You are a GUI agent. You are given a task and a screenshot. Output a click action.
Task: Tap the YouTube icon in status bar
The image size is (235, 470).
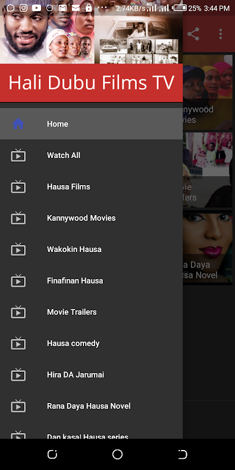36,8
